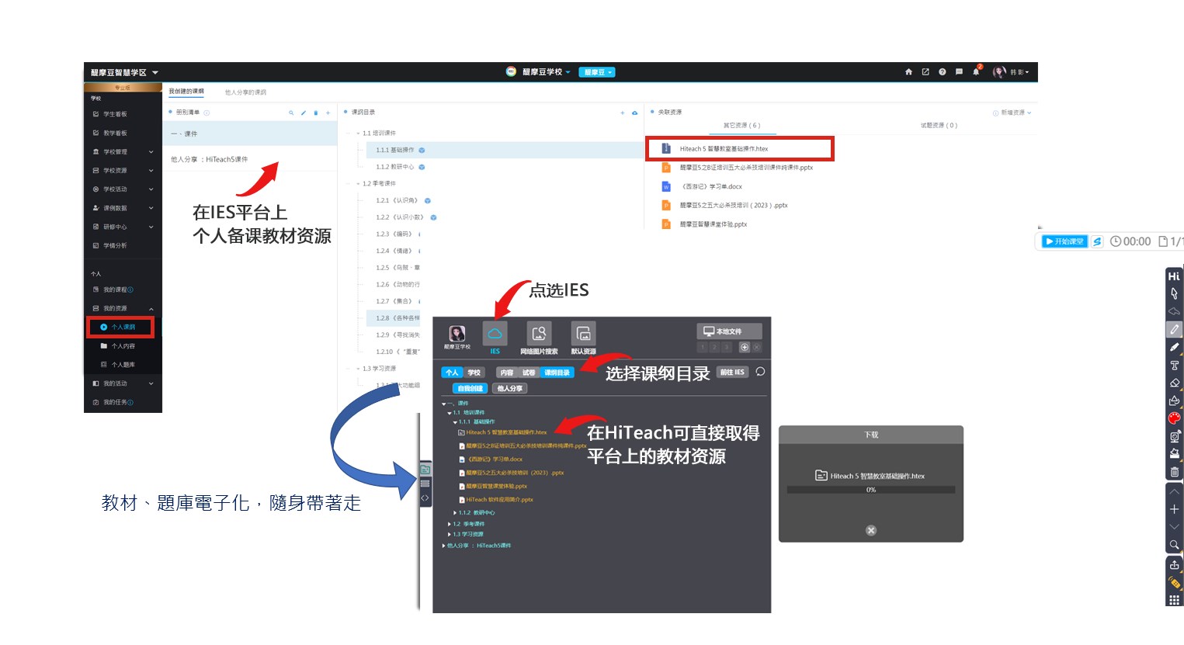
Task: Click the text tool icon
Action: [x=1174, y=365]
